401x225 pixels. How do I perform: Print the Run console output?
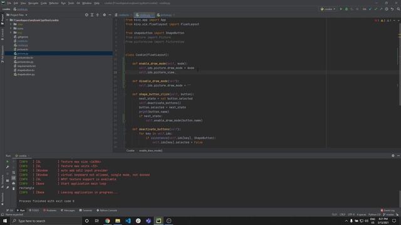pyautogui.click(x=14, y=183)
